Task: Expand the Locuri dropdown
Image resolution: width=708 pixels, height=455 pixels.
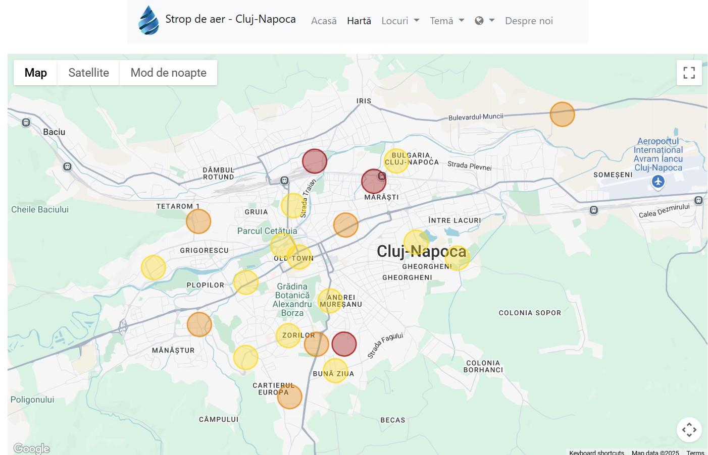Action: coord(400,21)
